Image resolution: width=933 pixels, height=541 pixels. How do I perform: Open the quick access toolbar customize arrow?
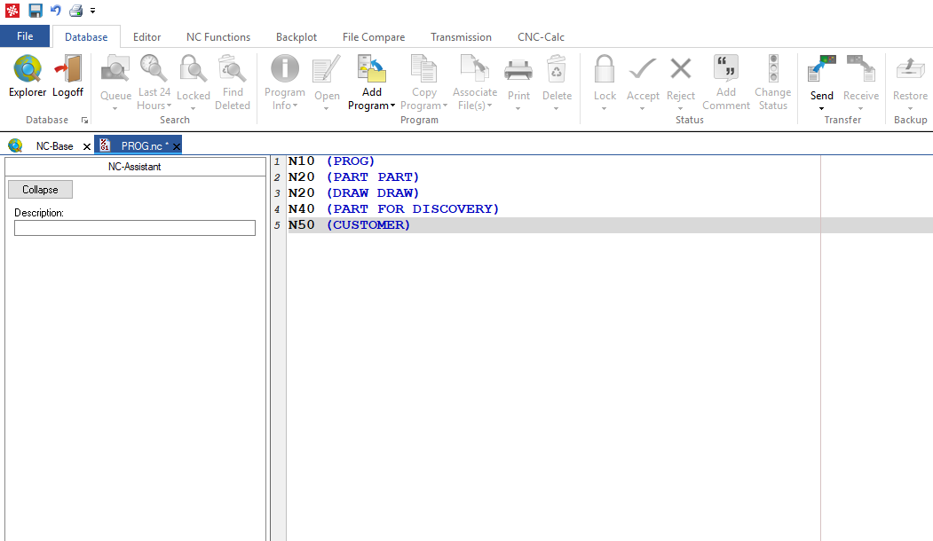tap(93, 11)
